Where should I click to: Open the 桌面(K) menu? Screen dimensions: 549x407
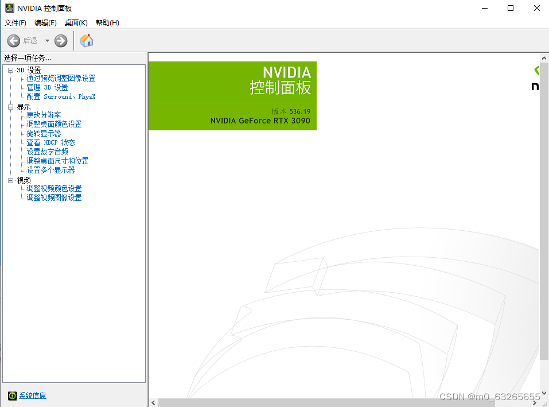click(x=76, y=23)
